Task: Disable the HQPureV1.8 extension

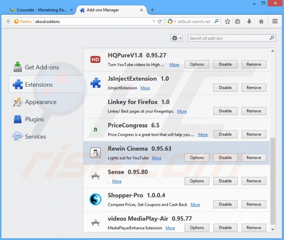Action: 225,64
